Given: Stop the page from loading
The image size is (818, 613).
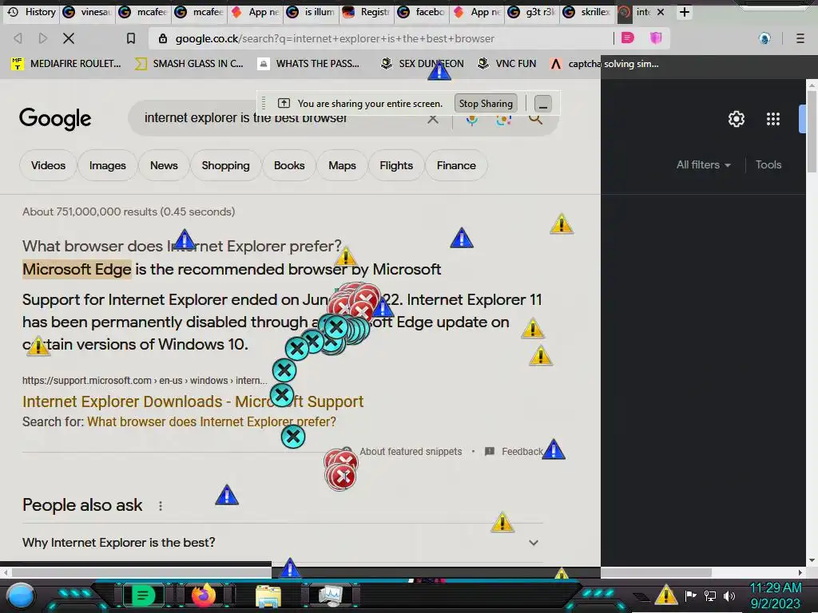Looking at the screenshot, I should pyautogui.click(x=69, y=38).
